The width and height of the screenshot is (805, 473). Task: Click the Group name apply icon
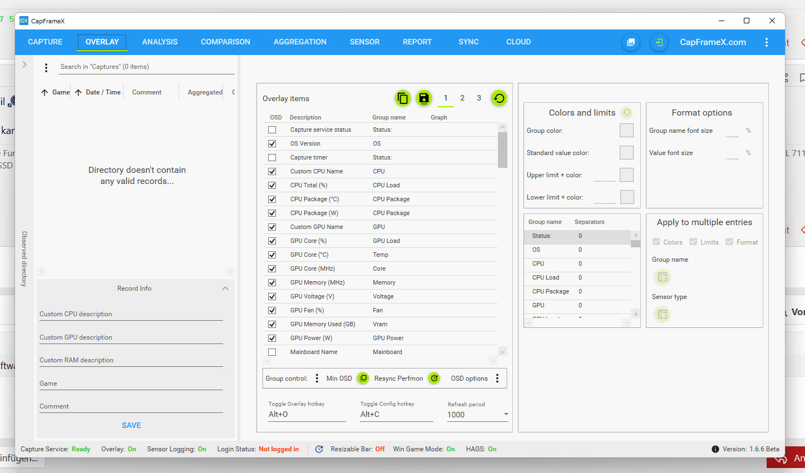point(662,277)
